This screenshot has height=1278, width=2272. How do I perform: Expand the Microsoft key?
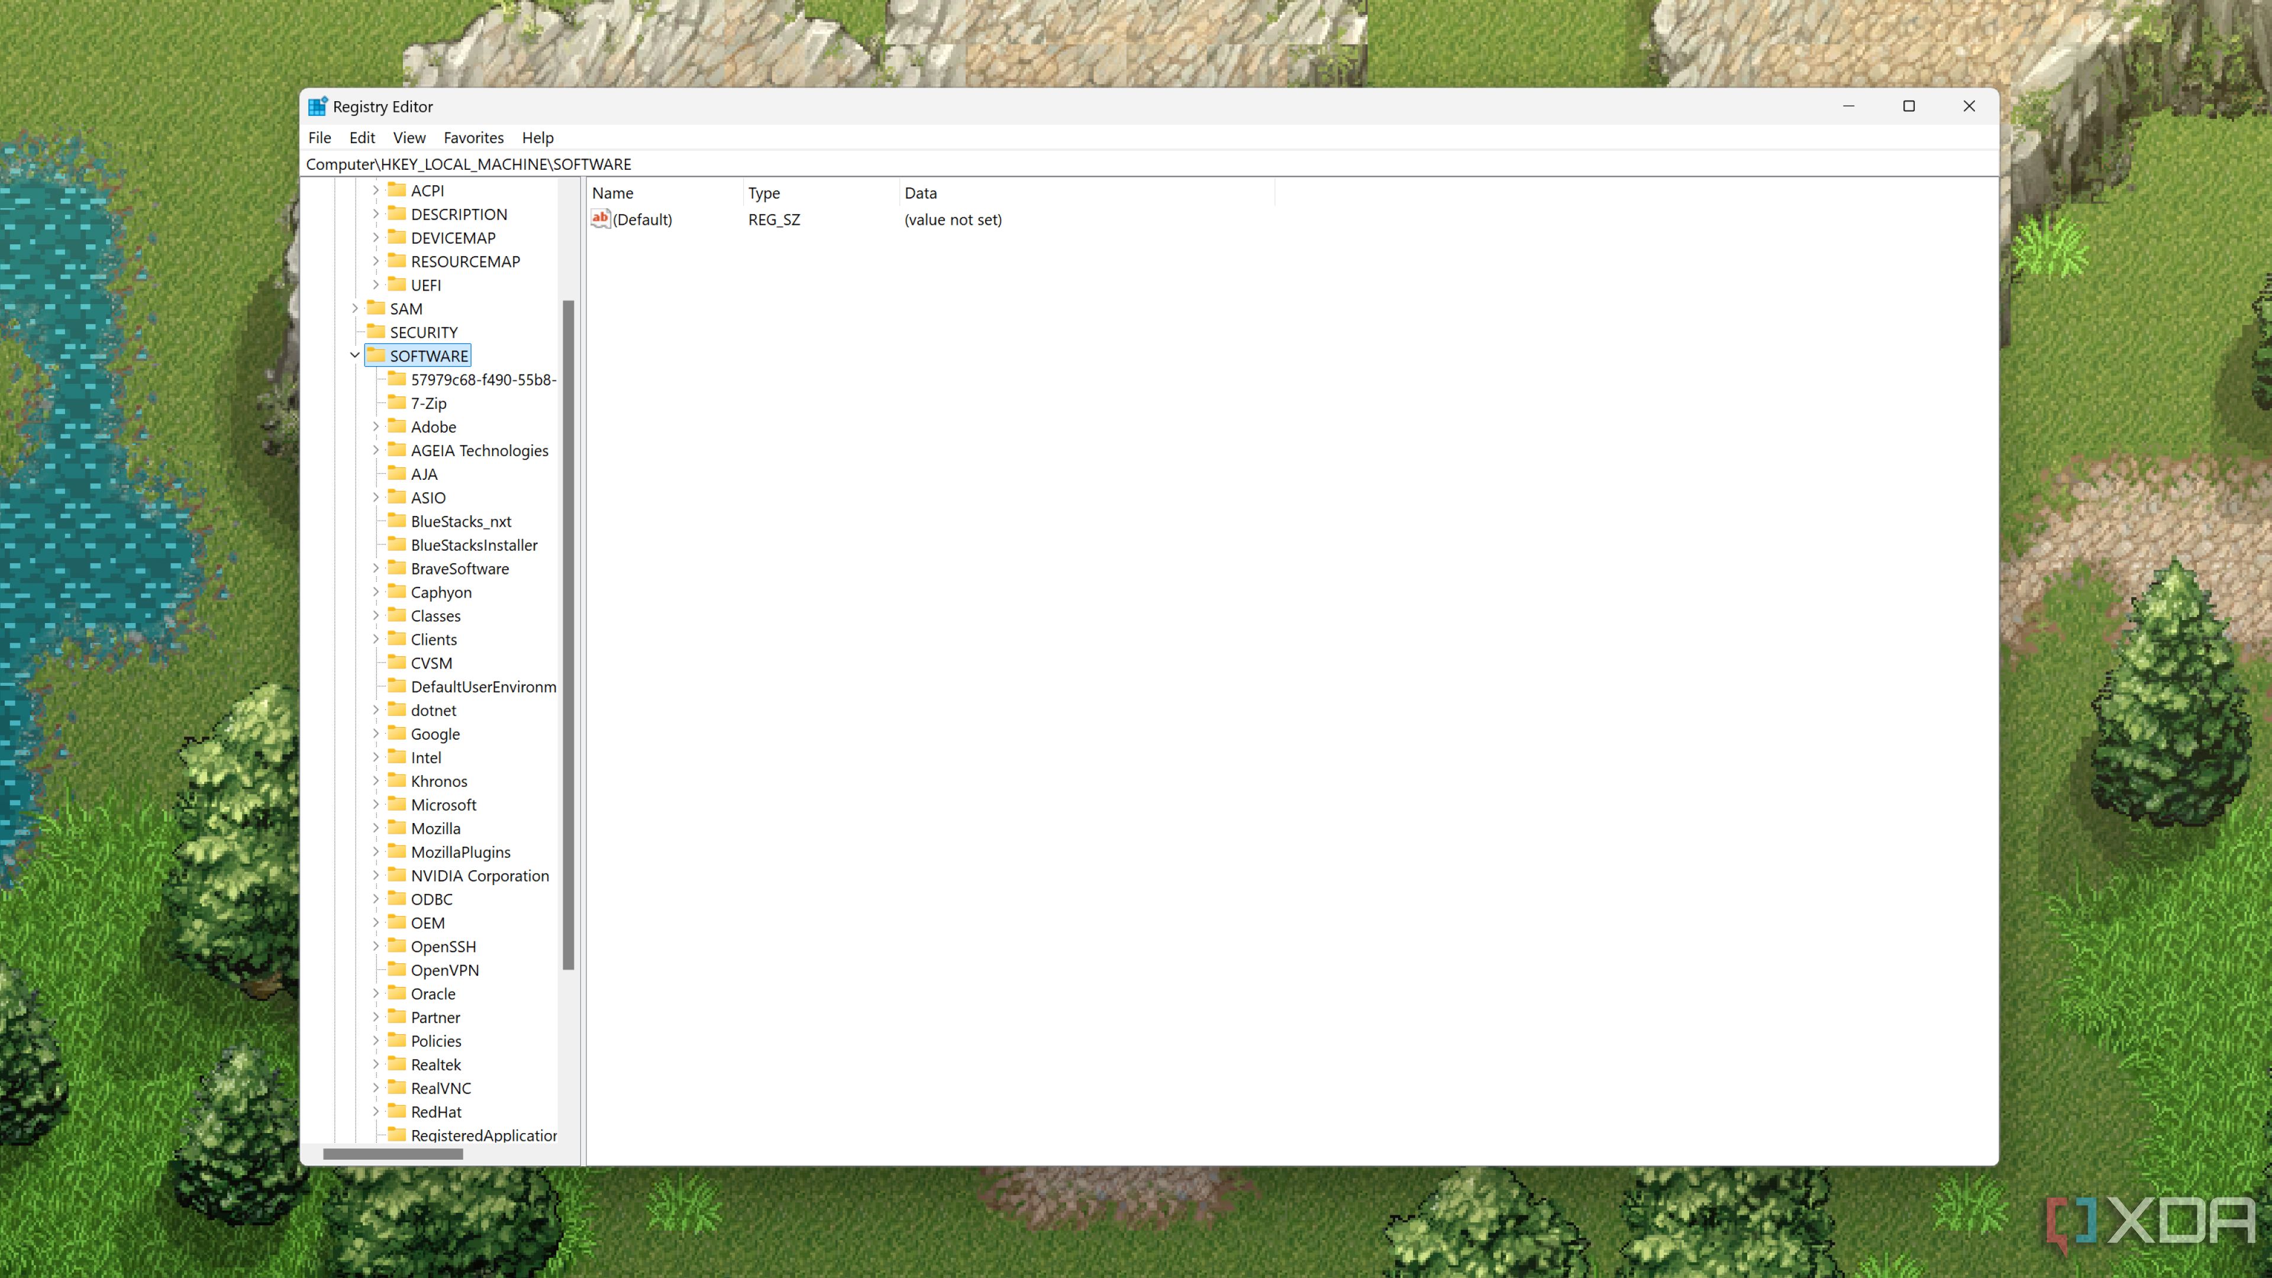coord(376,805)
